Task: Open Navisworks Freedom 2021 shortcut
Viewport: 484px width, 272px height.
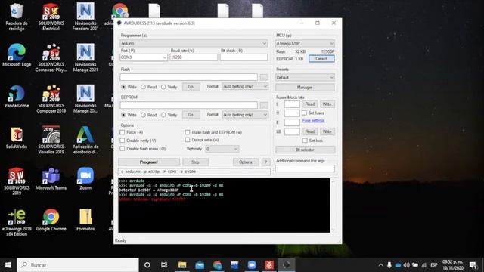Action: point(85,17)
